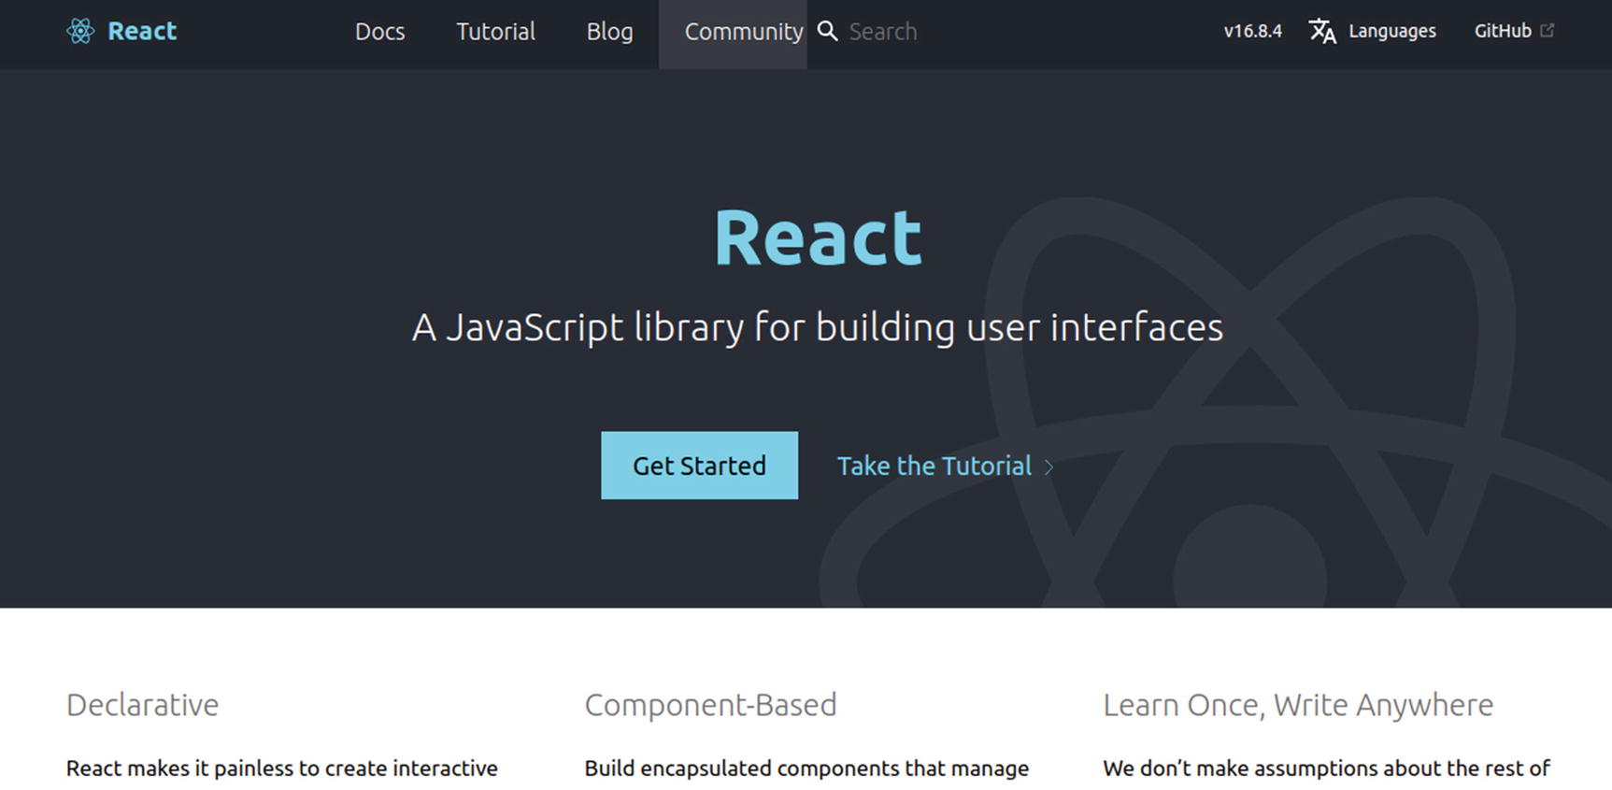This screenshot has width=1612, height=790.
Task: Open the Blog navigation item
Action: 609,32
